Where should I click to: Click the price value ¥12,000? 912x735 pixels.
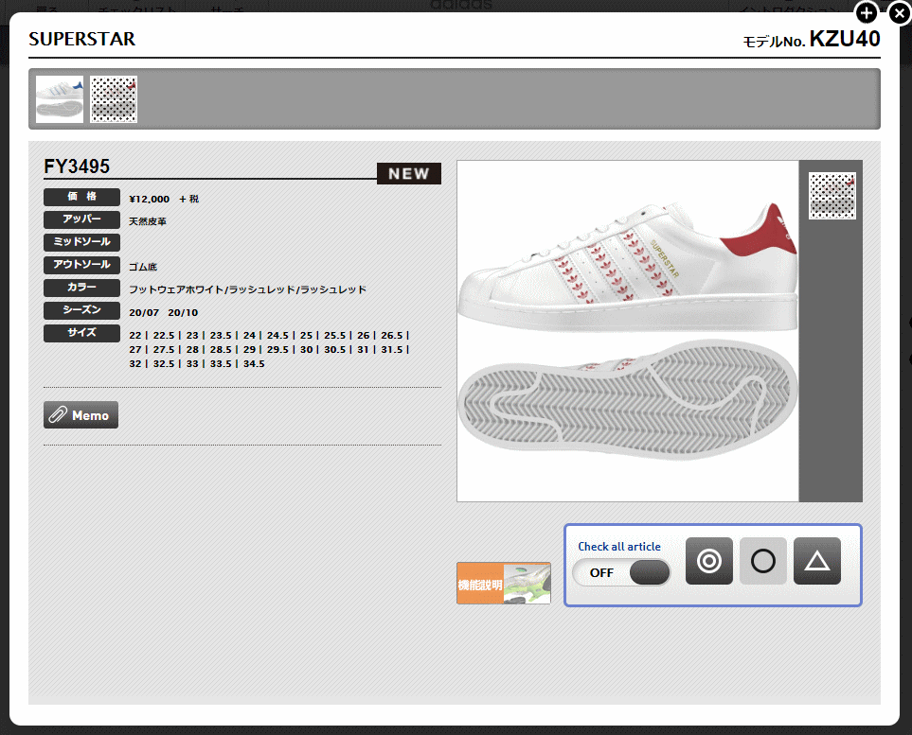coord(150,199)
